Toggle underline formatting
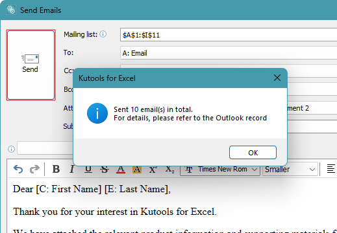The height and width of the screenshot is (233, 337). tap(88, 169)
